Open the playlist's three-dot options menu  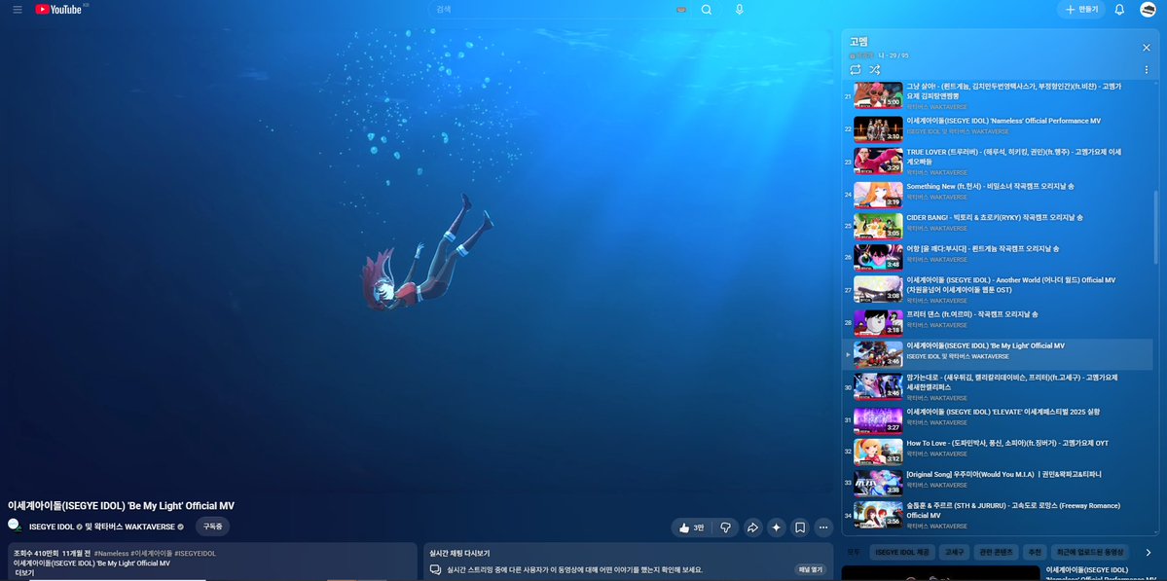pos(1147,70)
